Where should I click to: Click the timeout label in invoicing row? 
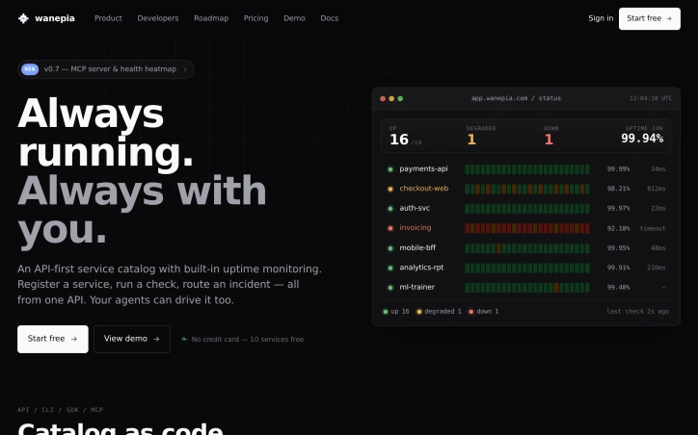(652, 228)
